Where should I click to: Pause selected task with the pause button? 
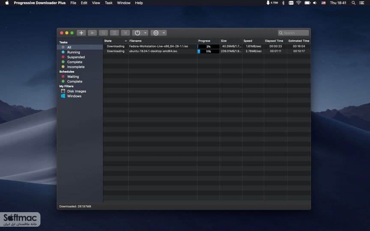103,33
